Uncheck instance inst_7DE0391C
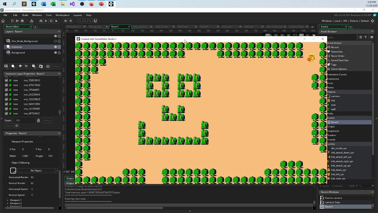The width and height of the screenshot is (378, 213). tap(6, 80)
